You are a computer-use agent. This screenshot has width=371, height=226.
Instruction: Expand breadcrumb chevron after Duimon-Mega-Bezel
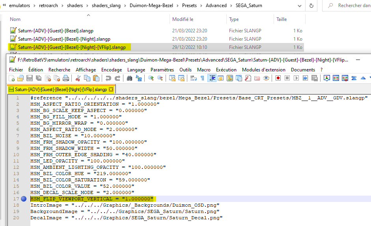pyautogui.click(x=177, y=6)
